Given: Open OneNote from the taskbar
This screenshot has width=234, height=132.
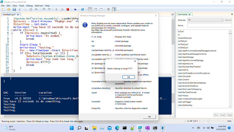Looking at the screenshot, I should tap(148, 128).
